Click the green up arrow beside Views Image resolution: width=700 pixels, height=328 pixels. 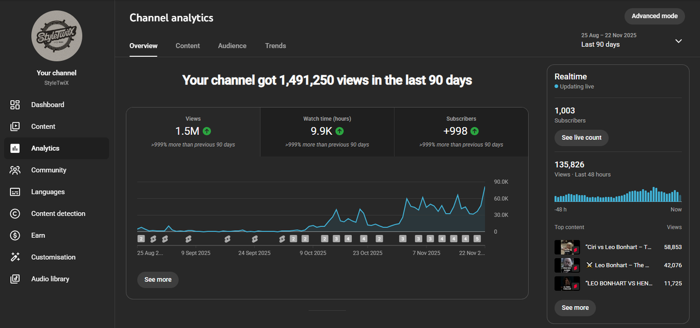[x=207, y=131]
